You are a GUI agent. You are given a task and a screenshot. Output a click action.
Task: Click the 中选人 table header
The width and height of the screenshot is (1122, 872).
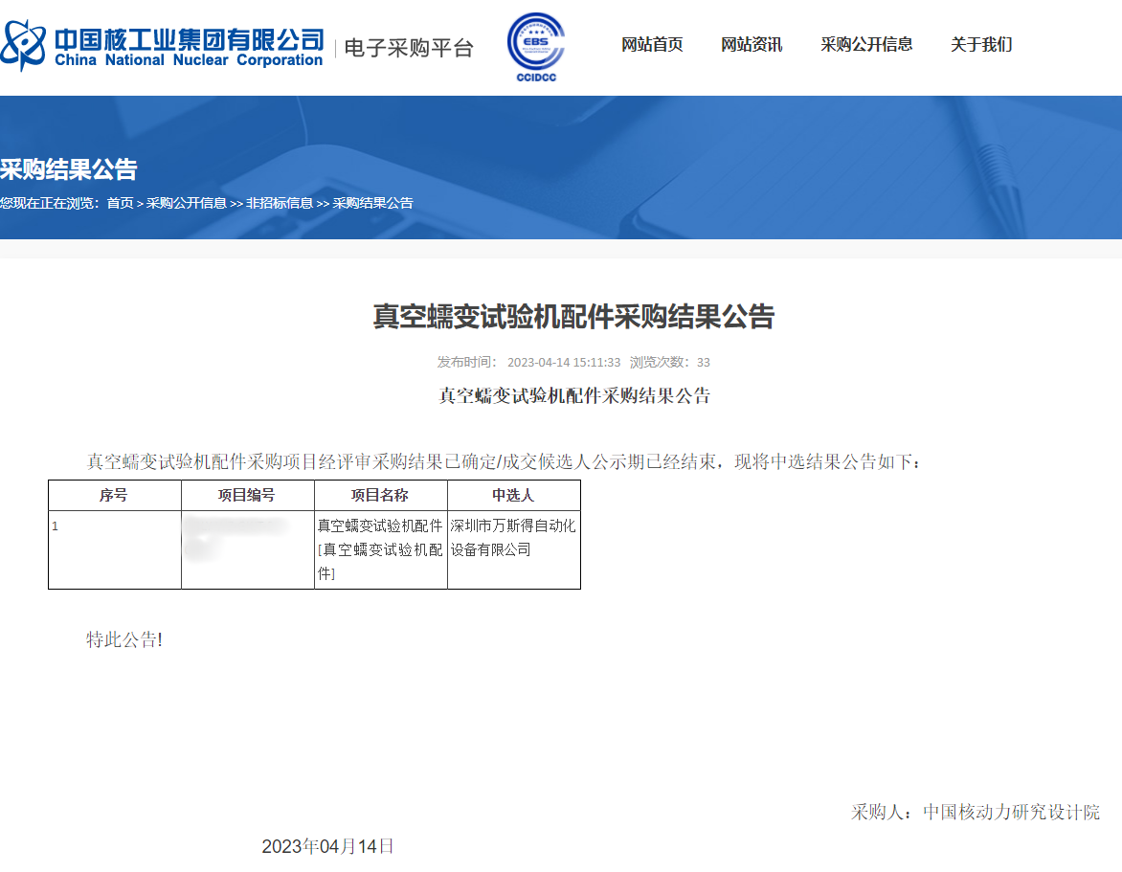click(514, 495)
